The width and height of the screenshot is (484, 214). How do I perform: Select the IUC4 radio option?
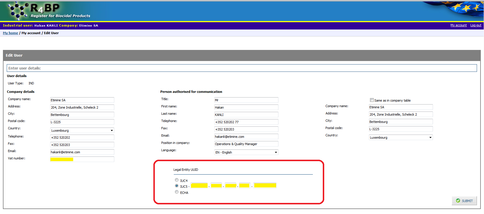click(x=177, y=180)
